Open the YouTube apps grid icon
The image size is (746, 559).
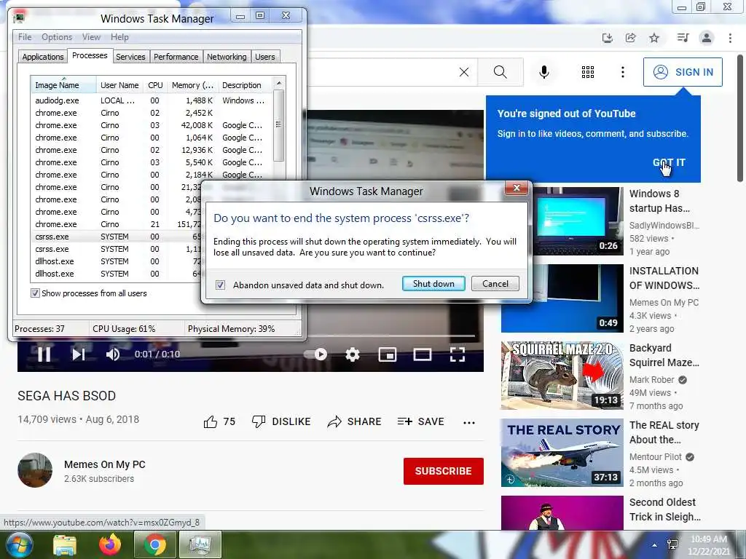588,72
